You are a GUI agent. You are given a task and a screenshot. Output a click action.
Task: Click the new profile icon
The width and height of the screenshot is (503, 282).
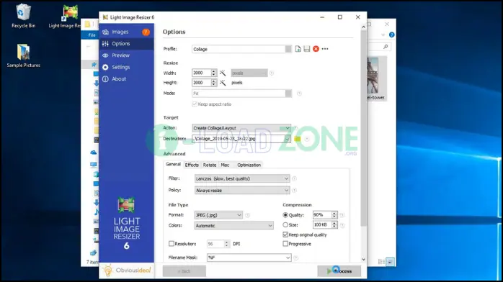[x=298, y=49]
